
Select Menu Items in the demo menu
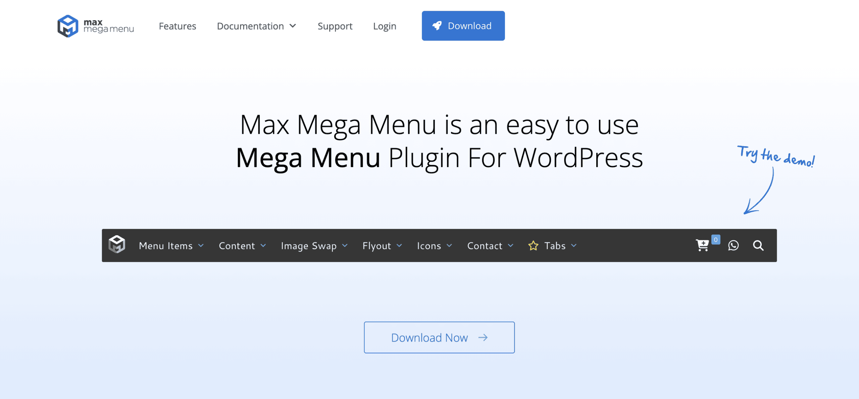coord(166,246)
